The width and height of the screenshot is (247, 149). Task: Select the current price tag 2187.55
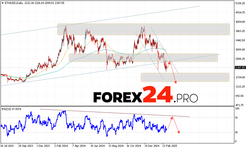240,68
